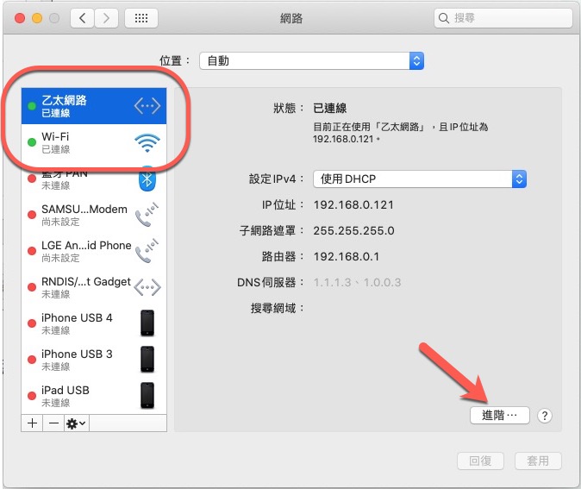Click the search field in title bar
The height and width of the screenshot is (489, 581).
(x=503, y=18)
